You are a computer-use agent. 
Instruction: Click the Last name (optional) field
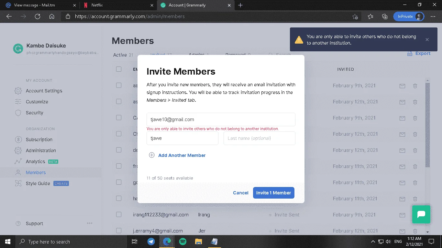click(260, 138)
